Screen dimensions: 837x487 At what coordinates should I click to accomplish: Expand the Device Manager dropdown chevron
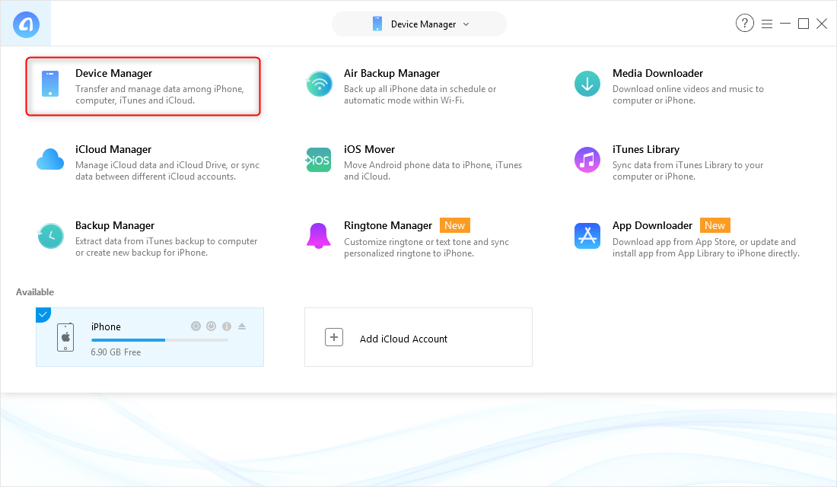466,24
